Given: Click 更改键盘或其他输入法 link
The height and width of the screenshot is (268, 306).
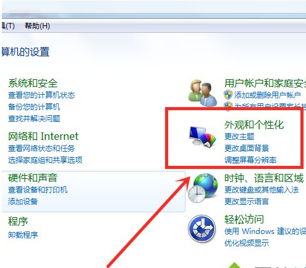Looking at the screenshot, I should 261,189.
